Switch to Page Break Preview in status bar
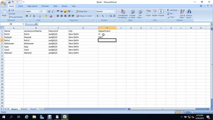This screenshot has width=213, height=120. 183,112
